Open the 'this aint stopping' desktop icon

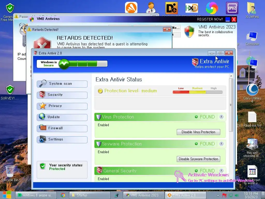point(252,148)
